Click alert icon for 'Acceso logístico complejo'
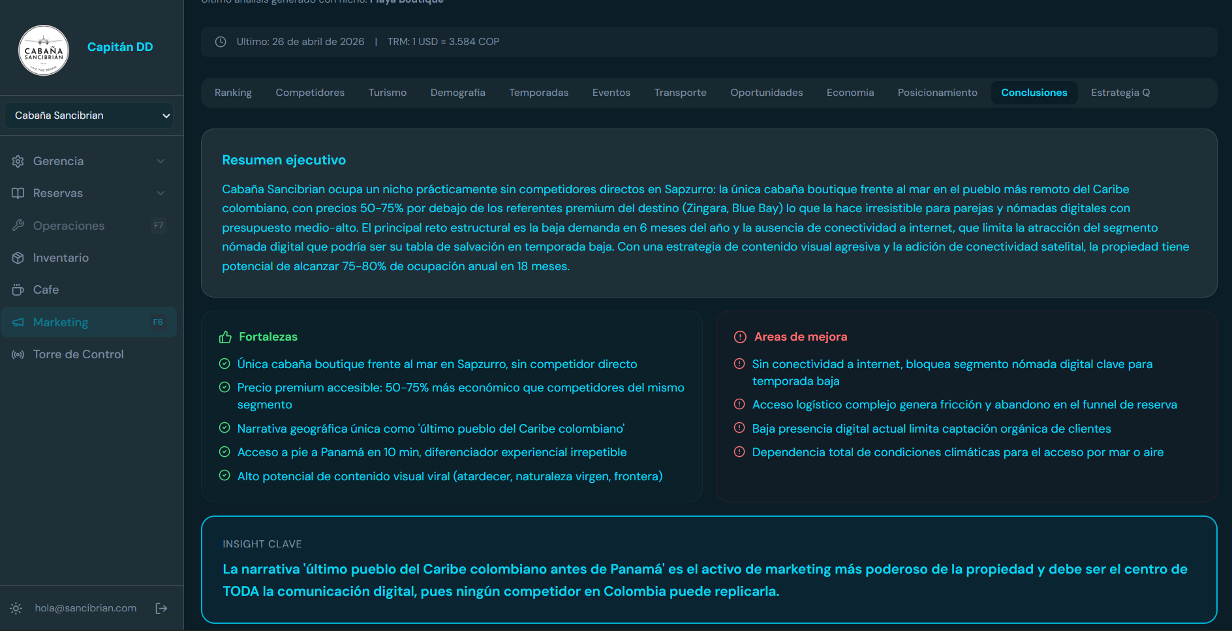This screenshot has width=1232, height=631. pos(739,404)
